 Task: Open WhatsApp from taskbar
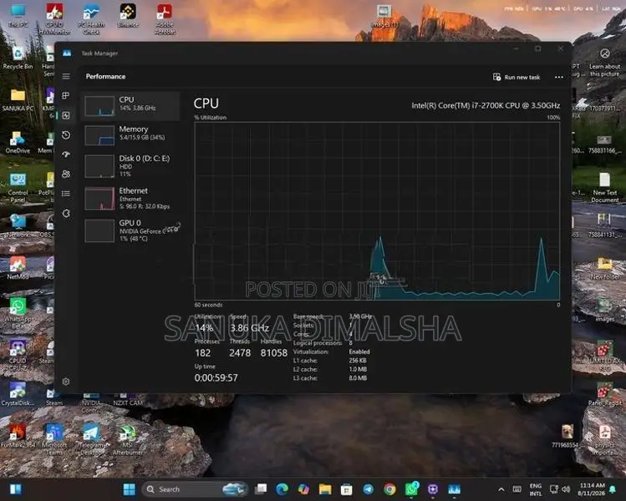click(411, 489)
